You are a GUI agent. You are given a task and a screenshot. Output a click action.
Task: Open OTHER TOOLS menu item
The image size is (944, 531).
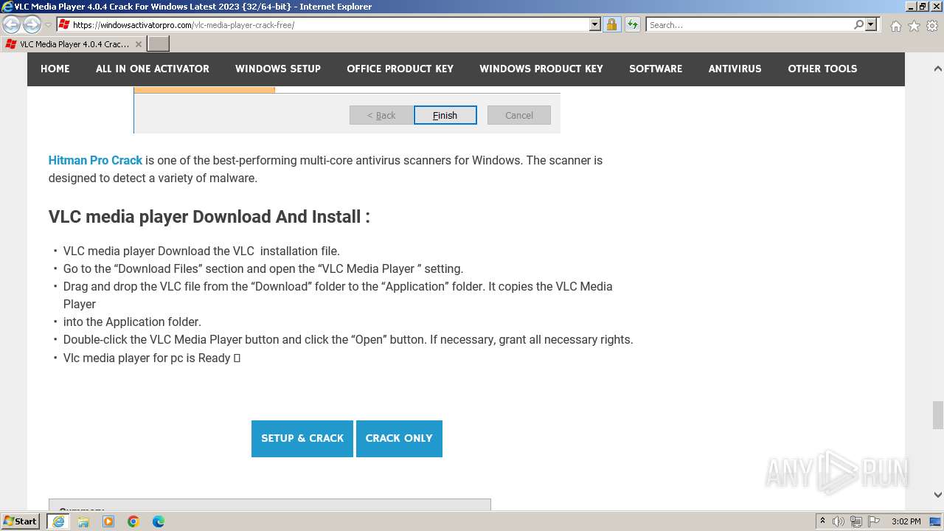click(822, 69)
